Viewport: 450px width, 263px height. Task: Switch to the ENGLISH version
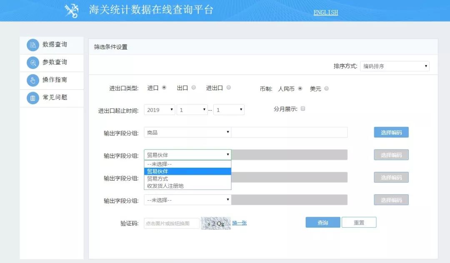tap(325, 12)
